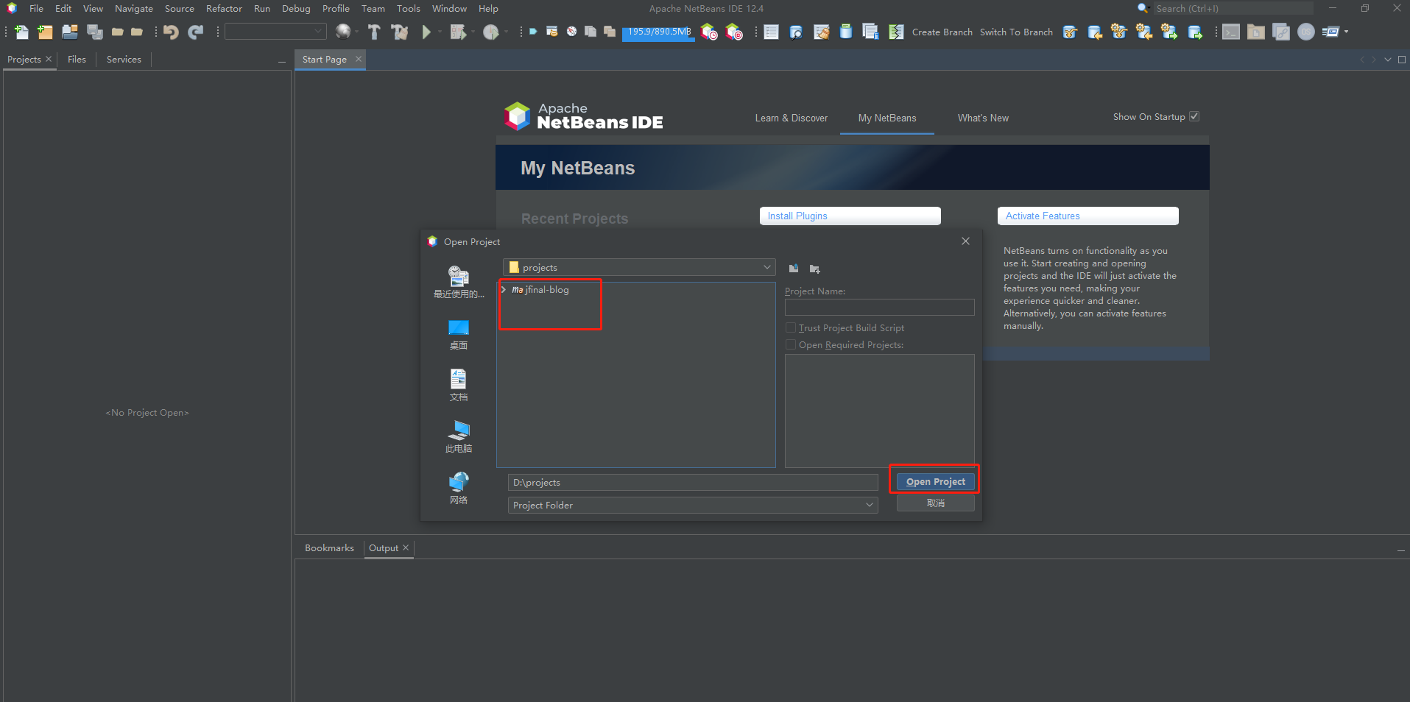Click the green Run Project icon
The width and height of the screenshot is (1410, 702).
click(x=426, y=32)
